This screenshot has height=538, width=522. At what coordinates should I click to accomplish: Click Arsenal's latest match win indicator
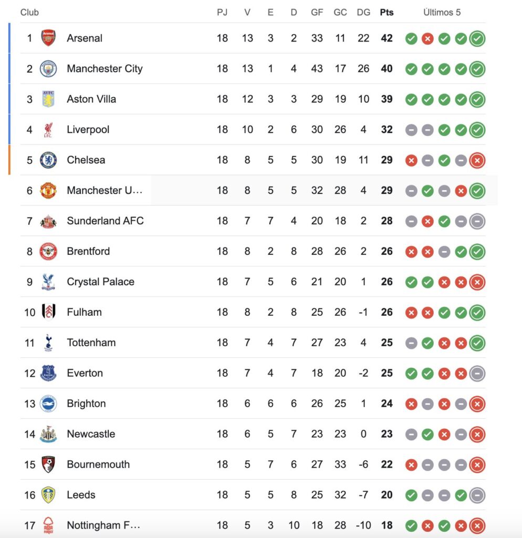point(477,39)
